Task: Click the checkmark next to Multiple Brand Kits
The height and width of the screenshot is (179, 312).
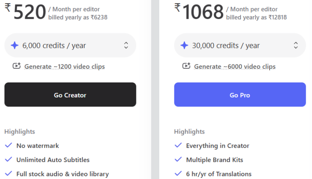Action: pos(178,159)
